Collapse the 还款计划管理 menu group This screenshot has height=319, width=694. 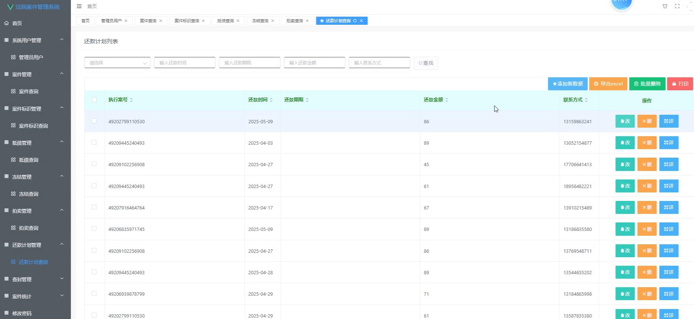click(35, 245)
